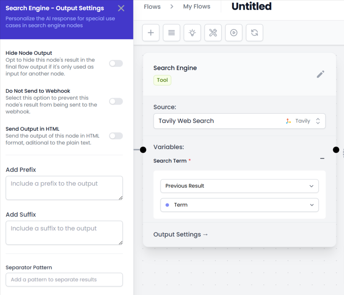The width and height of the screenshot is (344, 295).
Task: Click the refresh arrows toolbar icon
Action: click(254, 33)
